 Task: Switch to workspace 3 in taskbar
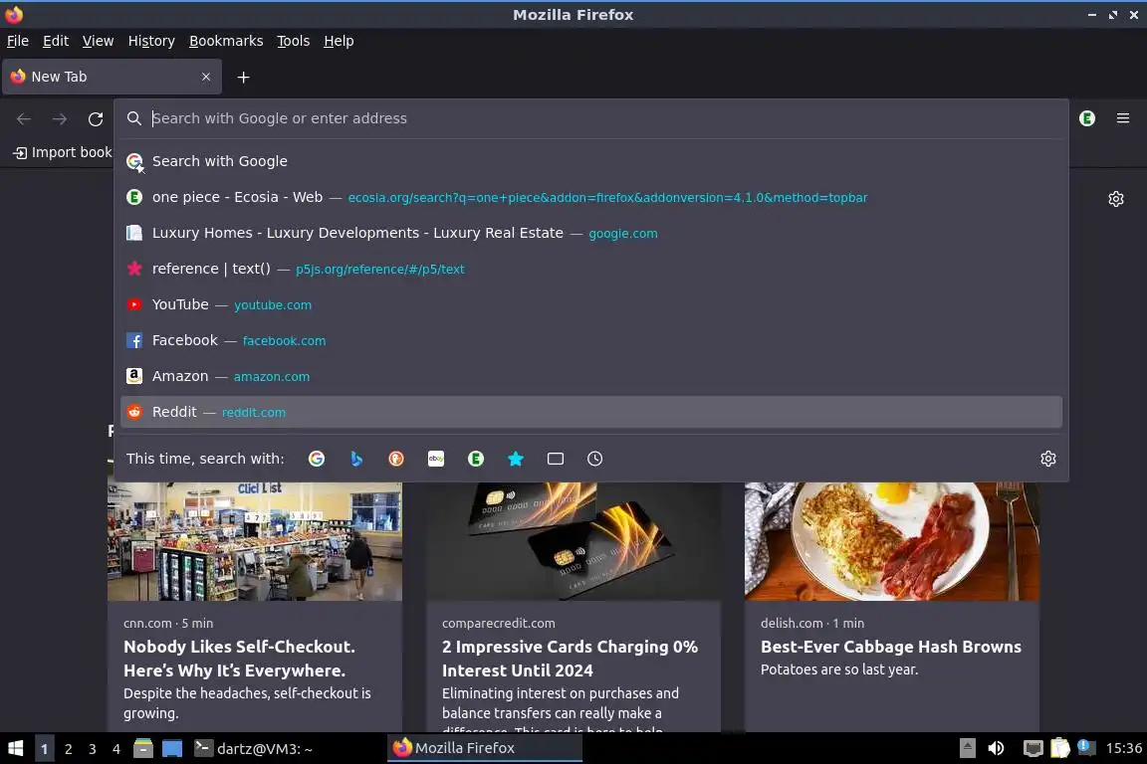[x=93, y=749]
